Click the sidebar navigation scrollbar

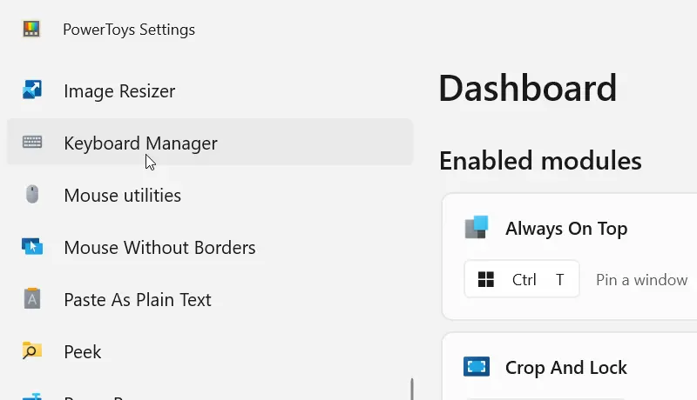tap(412, 389)
